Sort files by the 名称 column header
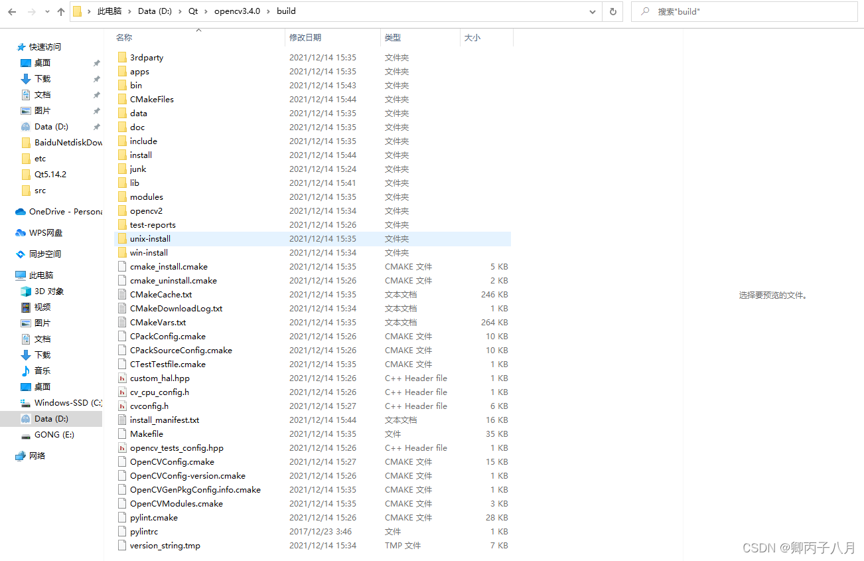 [123, 38]
